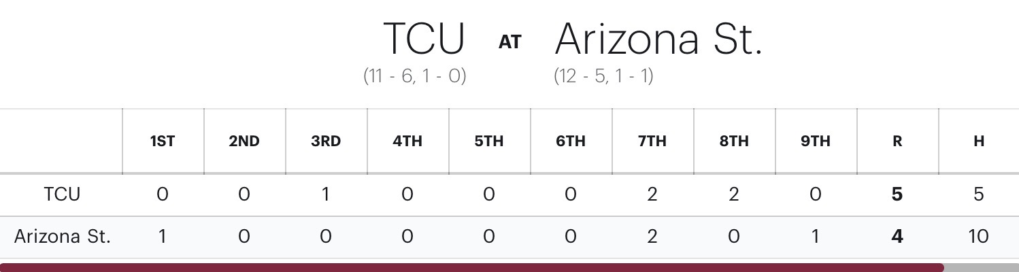Click the 7TH inning column header

[x=652, y=141]
